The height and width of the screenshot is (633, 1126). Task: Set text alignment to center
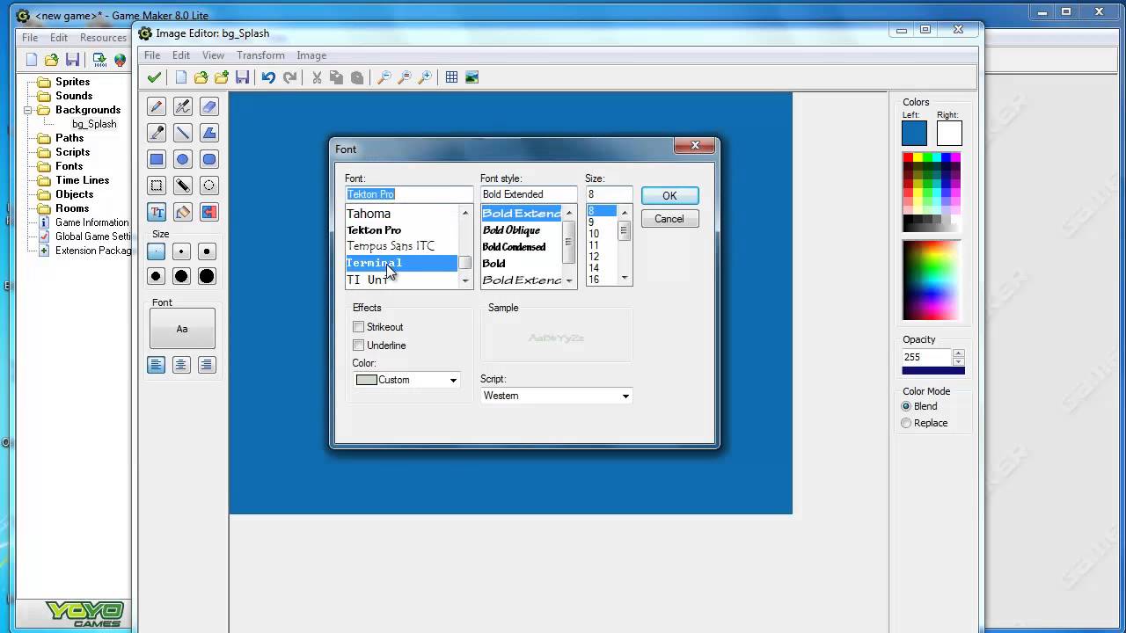(x=181, y=365)
